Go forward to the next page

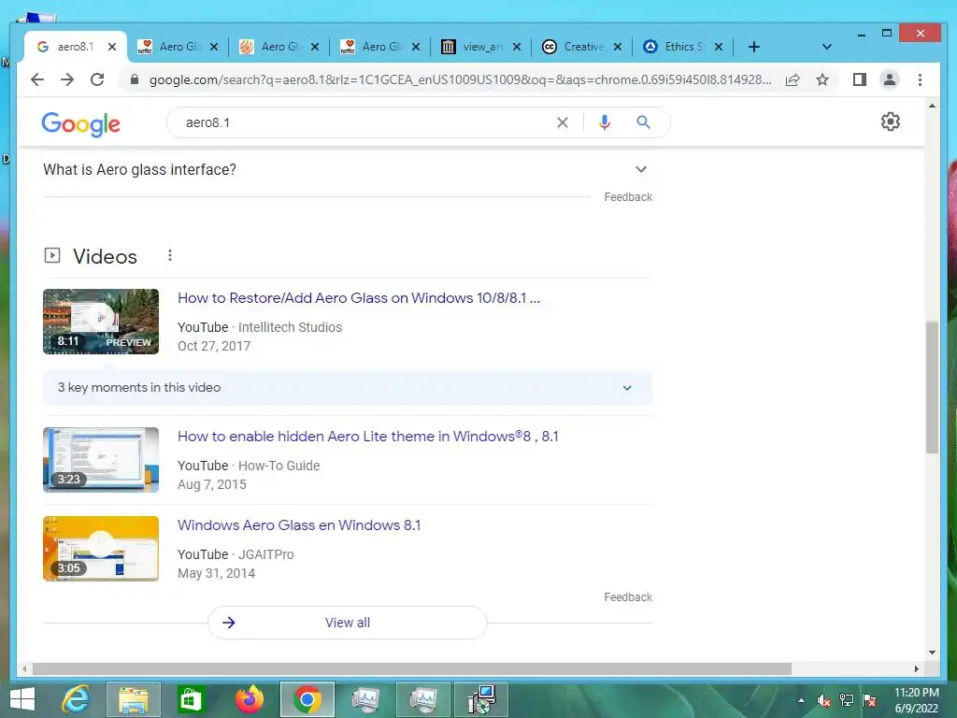point(67,80)
